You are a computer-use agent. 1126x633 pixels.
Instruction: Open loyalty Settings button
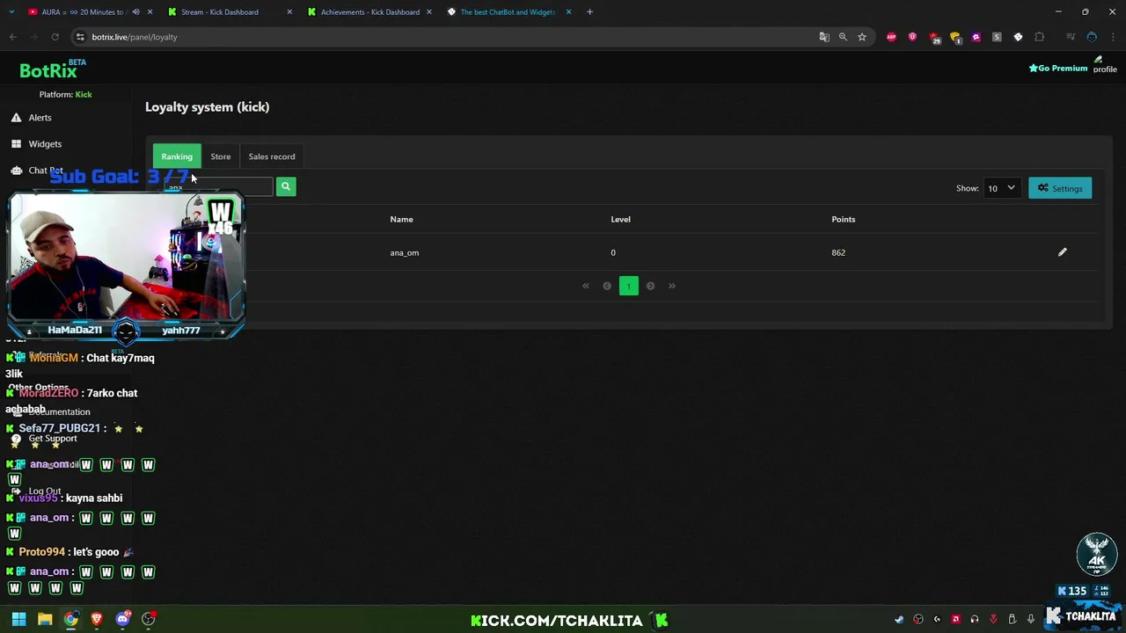[x=1060, y=188]
